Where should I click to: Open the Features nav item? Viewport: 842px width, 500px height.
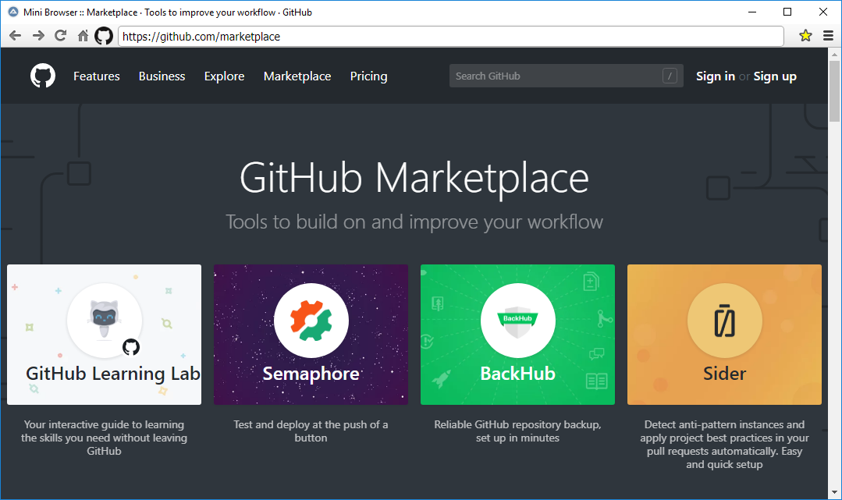(x=97, y=76)
